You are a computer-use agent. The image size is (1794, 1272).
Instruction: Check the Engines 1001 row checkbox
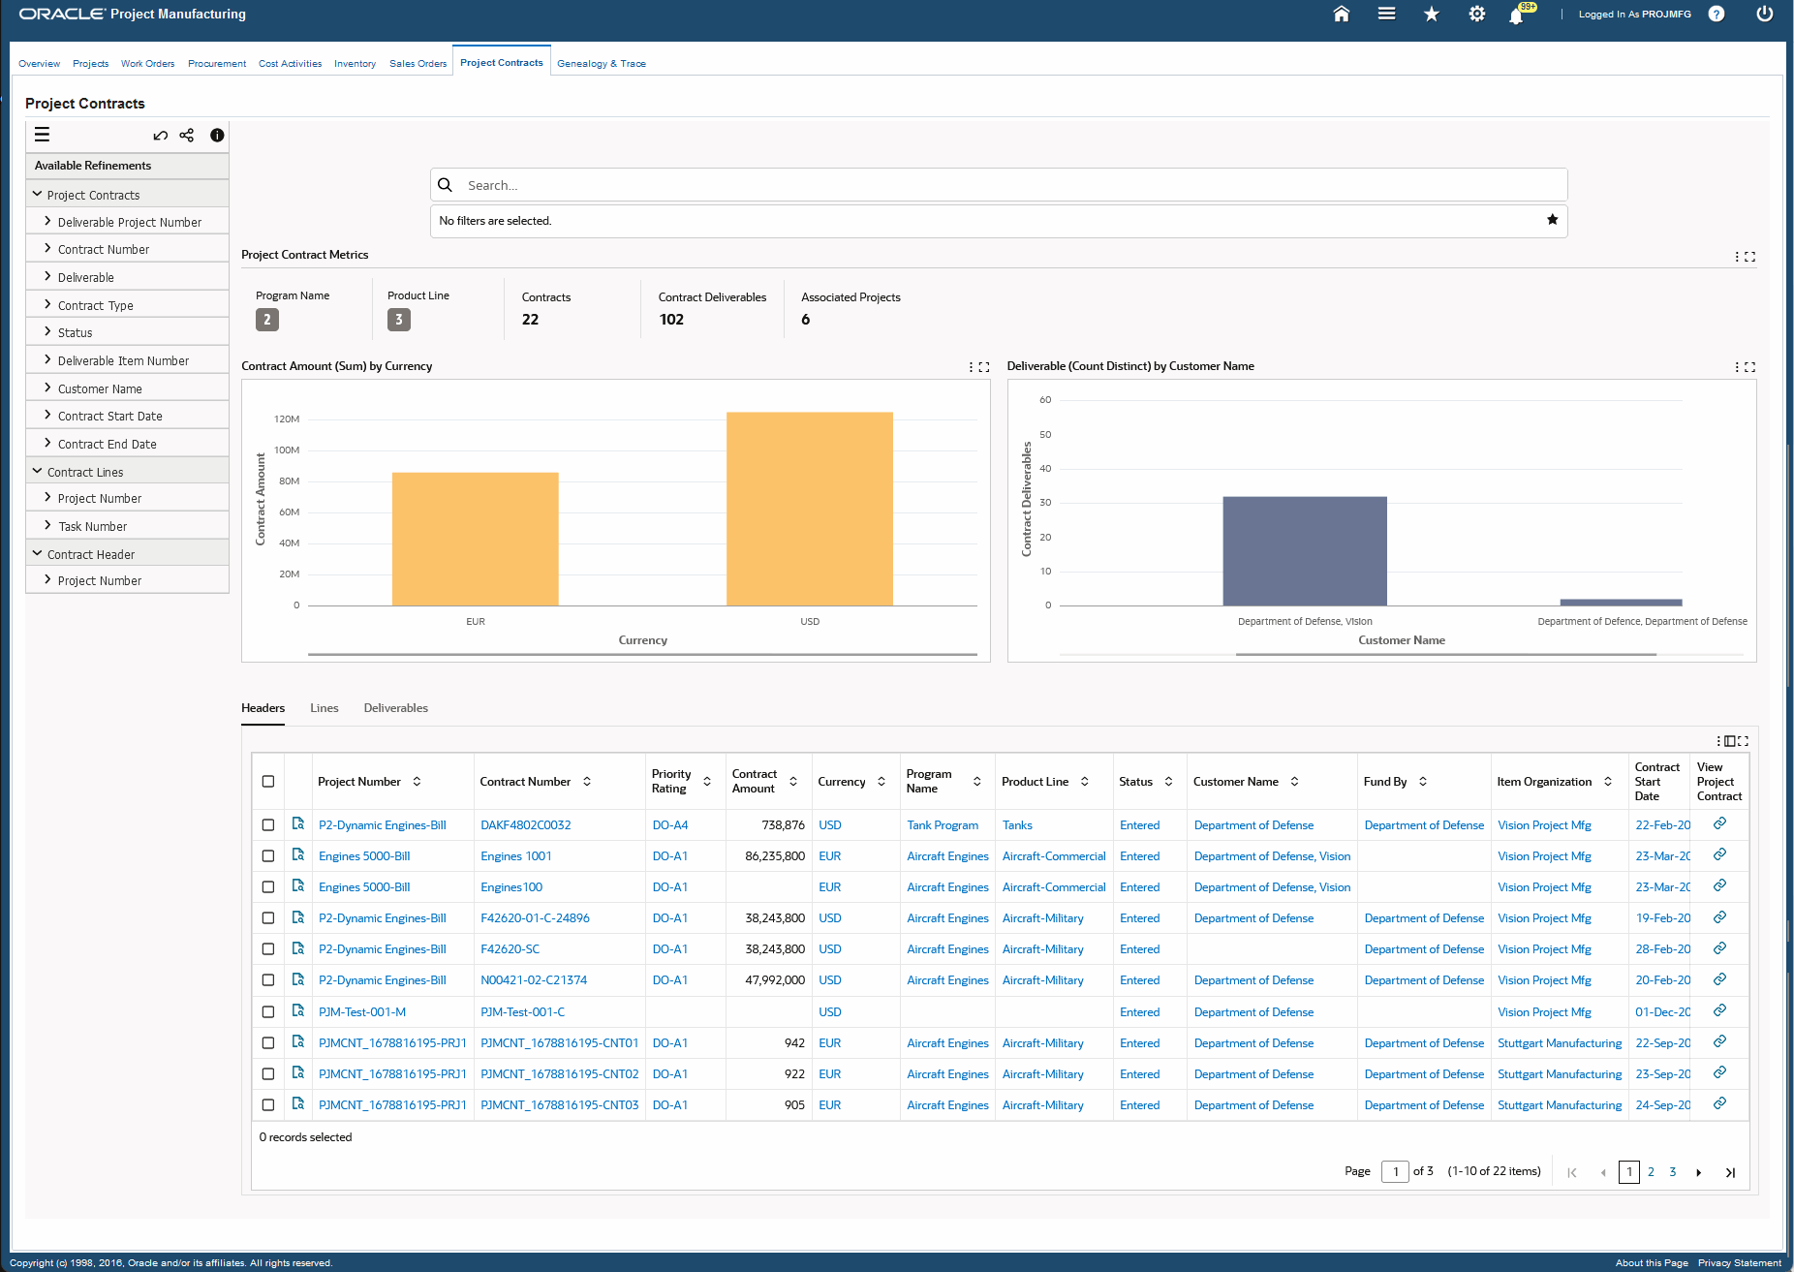(x=268, y=856)
